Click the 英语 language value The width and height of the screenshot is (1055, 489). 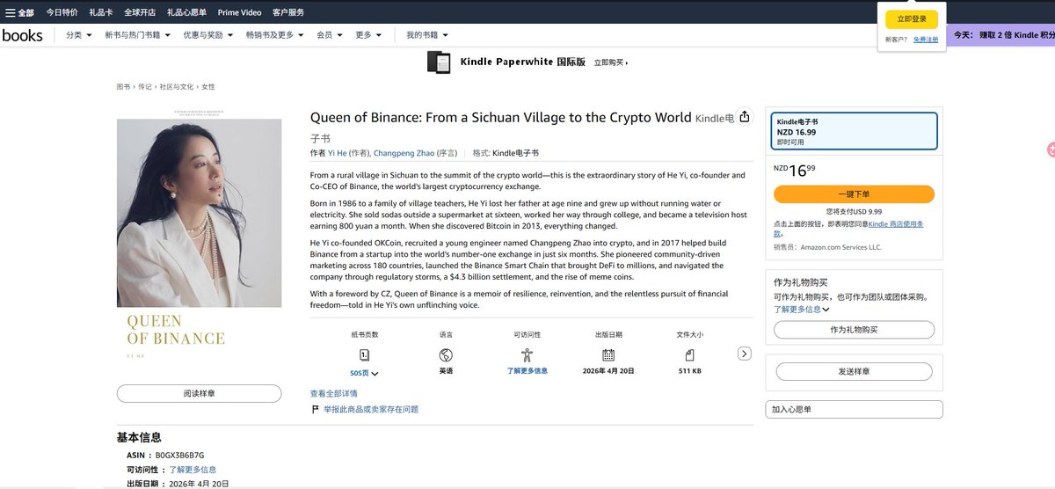pyautogui.click(x=446, y=371)
